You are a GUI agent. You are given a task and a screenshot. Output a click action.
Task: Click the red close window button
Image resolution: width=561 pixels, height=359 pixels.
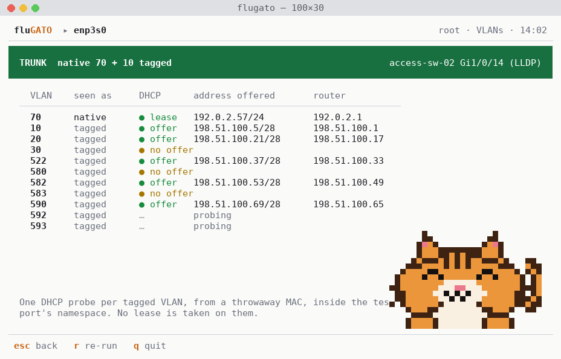tap(11, 8)
